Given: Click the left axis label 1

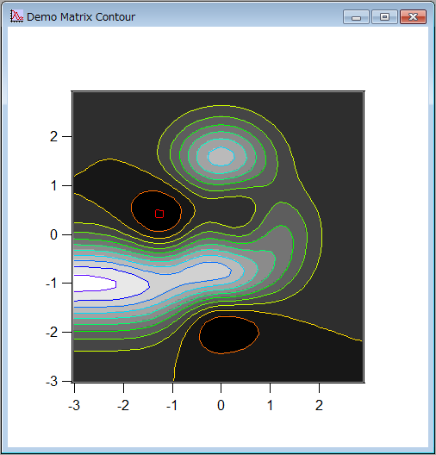Looking at the screenshot, I should 54,186.
